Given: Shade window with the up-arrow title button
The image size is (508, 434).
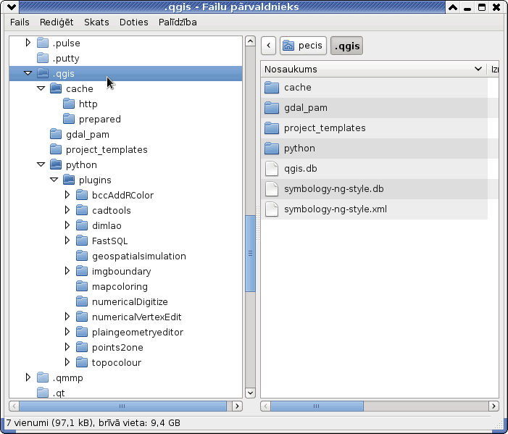Looking at the screenshot, I should [x=453, y=7].
